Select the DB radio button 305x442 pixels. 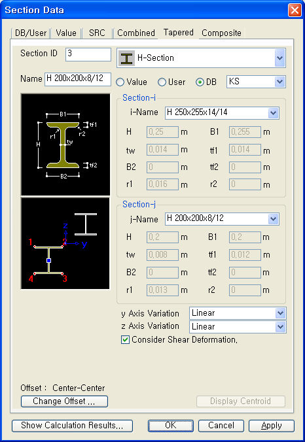pyautogui.click(x=200, y=82)
